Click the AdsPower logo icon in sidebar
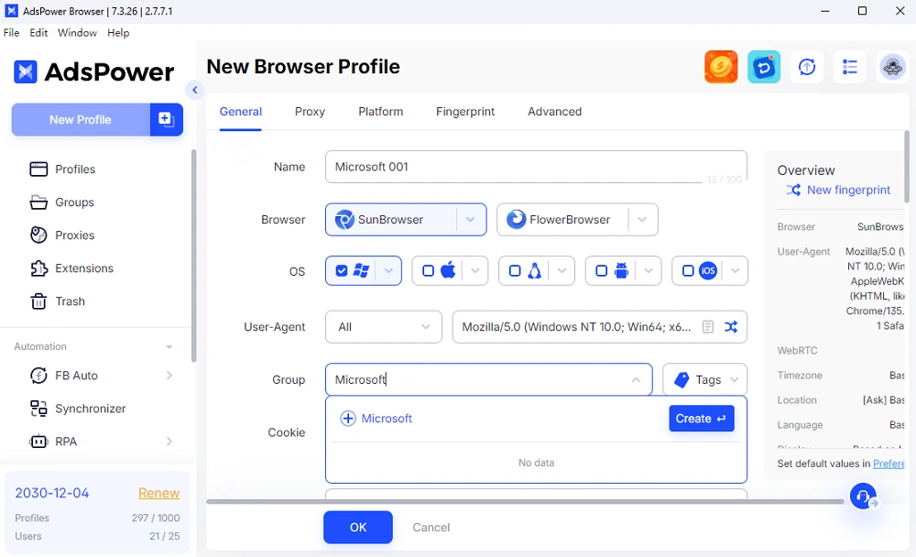Image resolution: width=916 pixels, height=557 pixels. coord(25,71)
